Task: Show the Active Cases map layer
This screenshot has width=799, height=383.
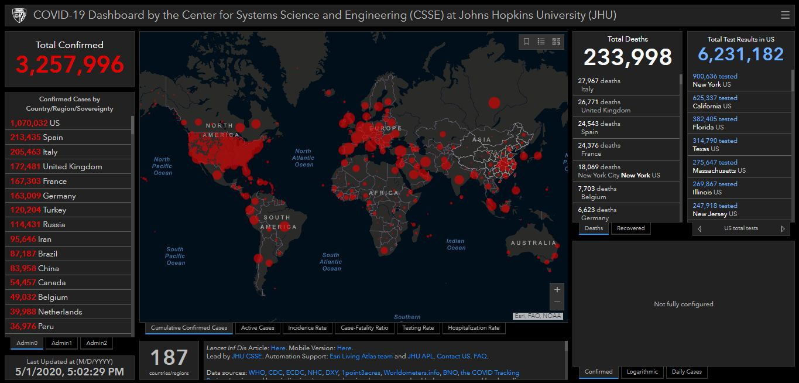Action: [x=258, y=328]
